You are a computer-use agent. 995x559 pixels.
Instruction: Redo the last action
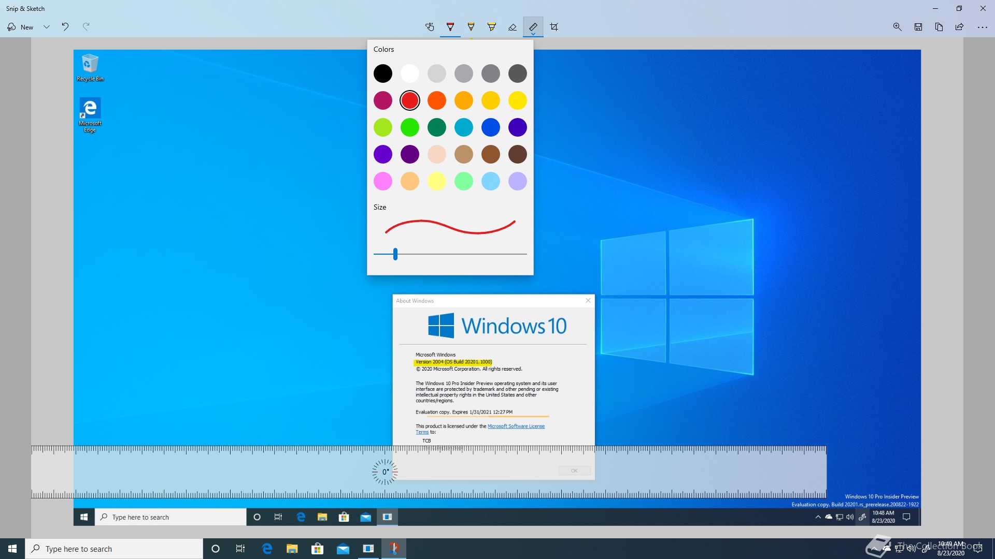coord(86,27)
